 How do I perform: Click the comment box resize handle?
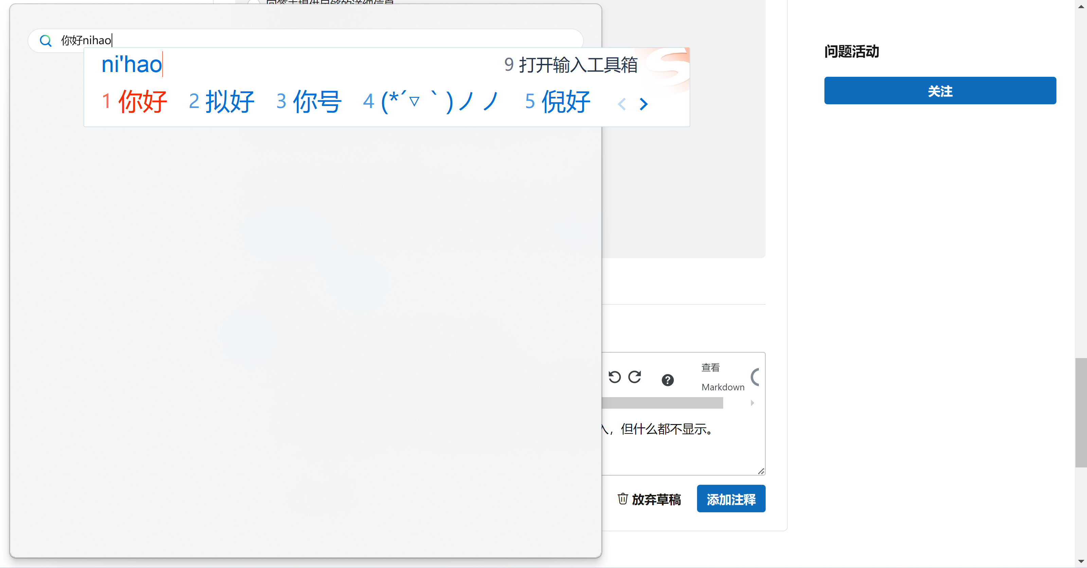(x=761, y=471)
